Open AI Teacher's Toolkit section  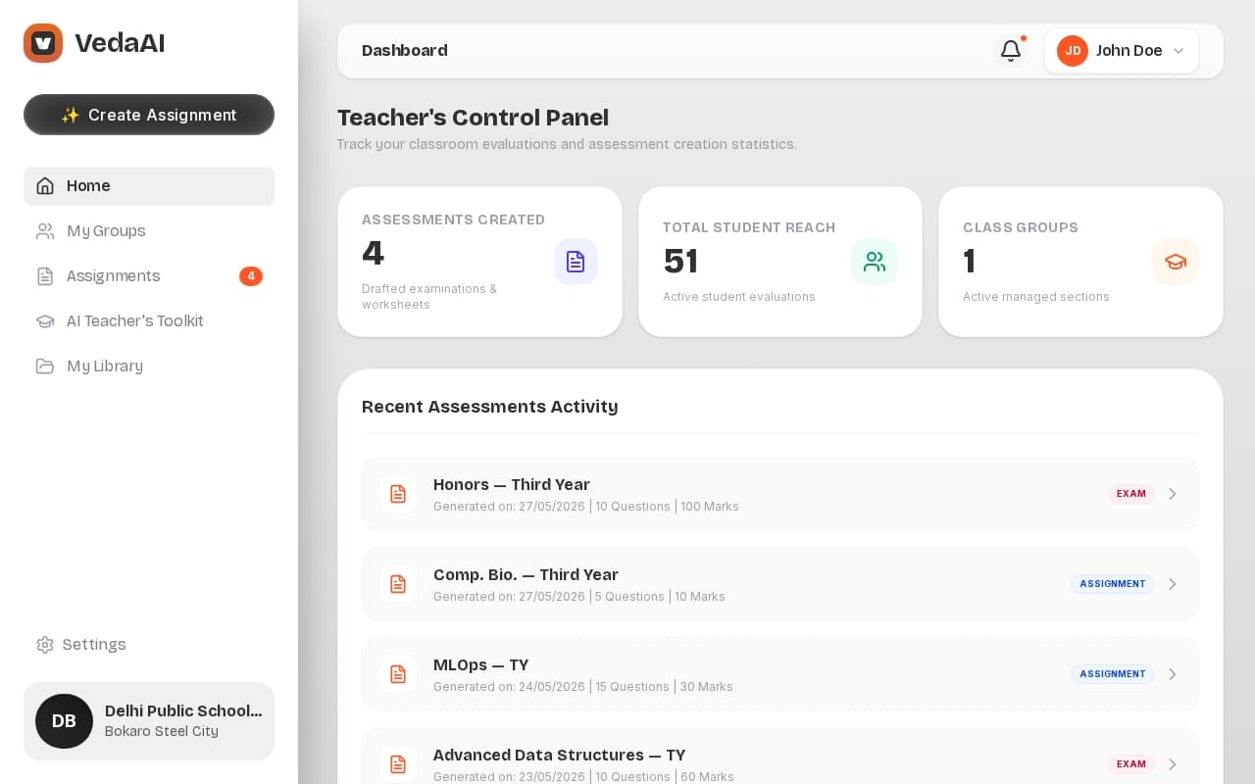(x=149, y=321)
